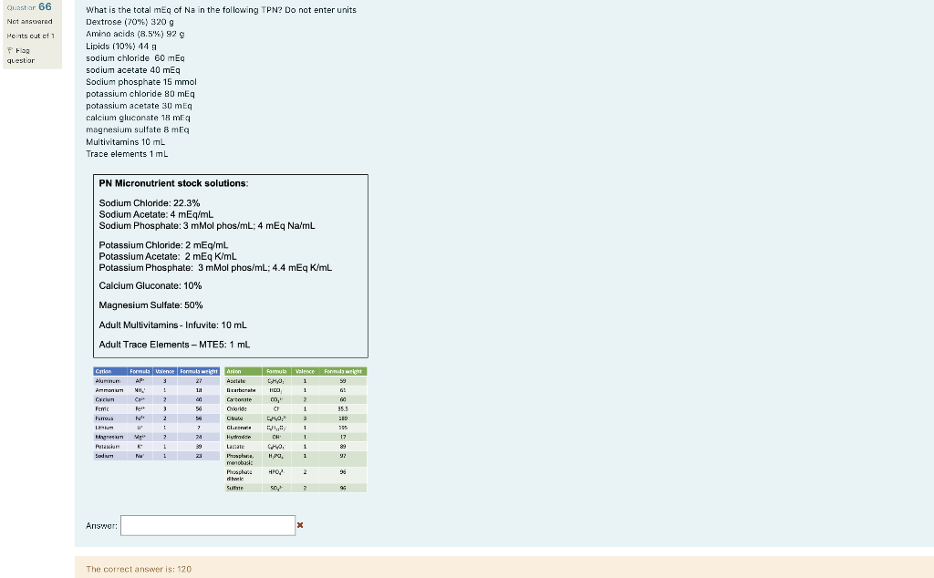The width and height of the screenshot is (934, 578).
Task: Click the Acetate row in anion table
Action: (x=296, y=381)
